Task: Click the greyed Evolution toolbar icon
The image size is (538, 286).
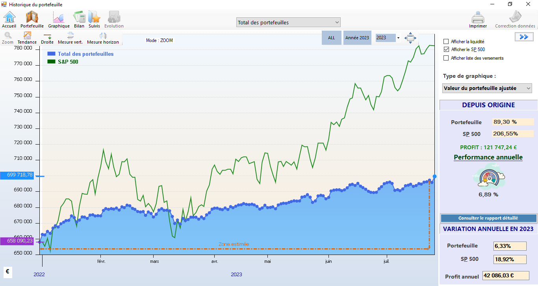Action: click(x=114, y=19)
